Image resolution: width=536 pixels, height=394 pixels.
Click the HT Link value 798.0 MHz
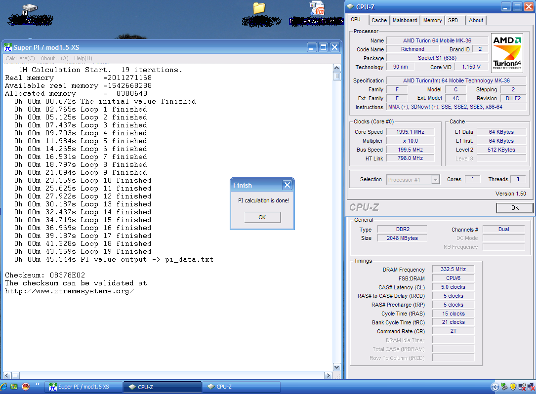pos(410,158)
